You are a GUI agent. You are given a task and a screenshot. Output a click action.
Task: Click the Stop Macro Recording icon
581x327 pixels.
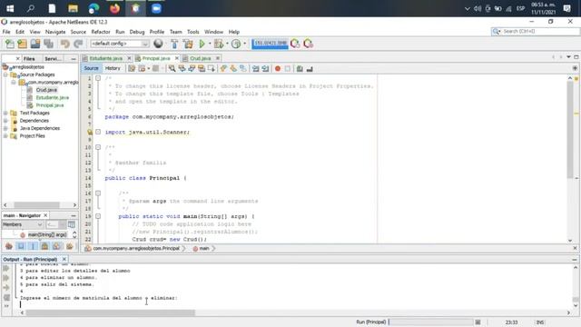pyautogui.click(x=288, y=69)
